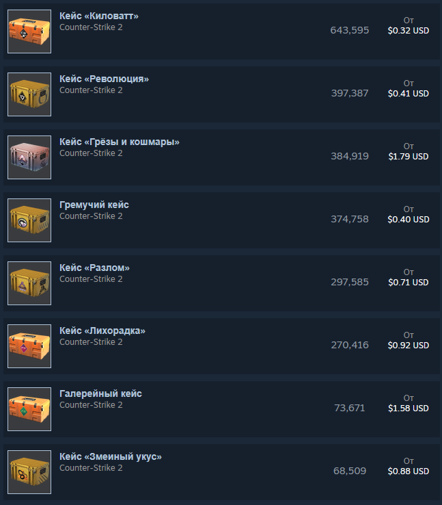Viewport: 442px width, 505px height.
Task: Click the Кейс «Разлом» title link
Action: [x=94, y=268]
